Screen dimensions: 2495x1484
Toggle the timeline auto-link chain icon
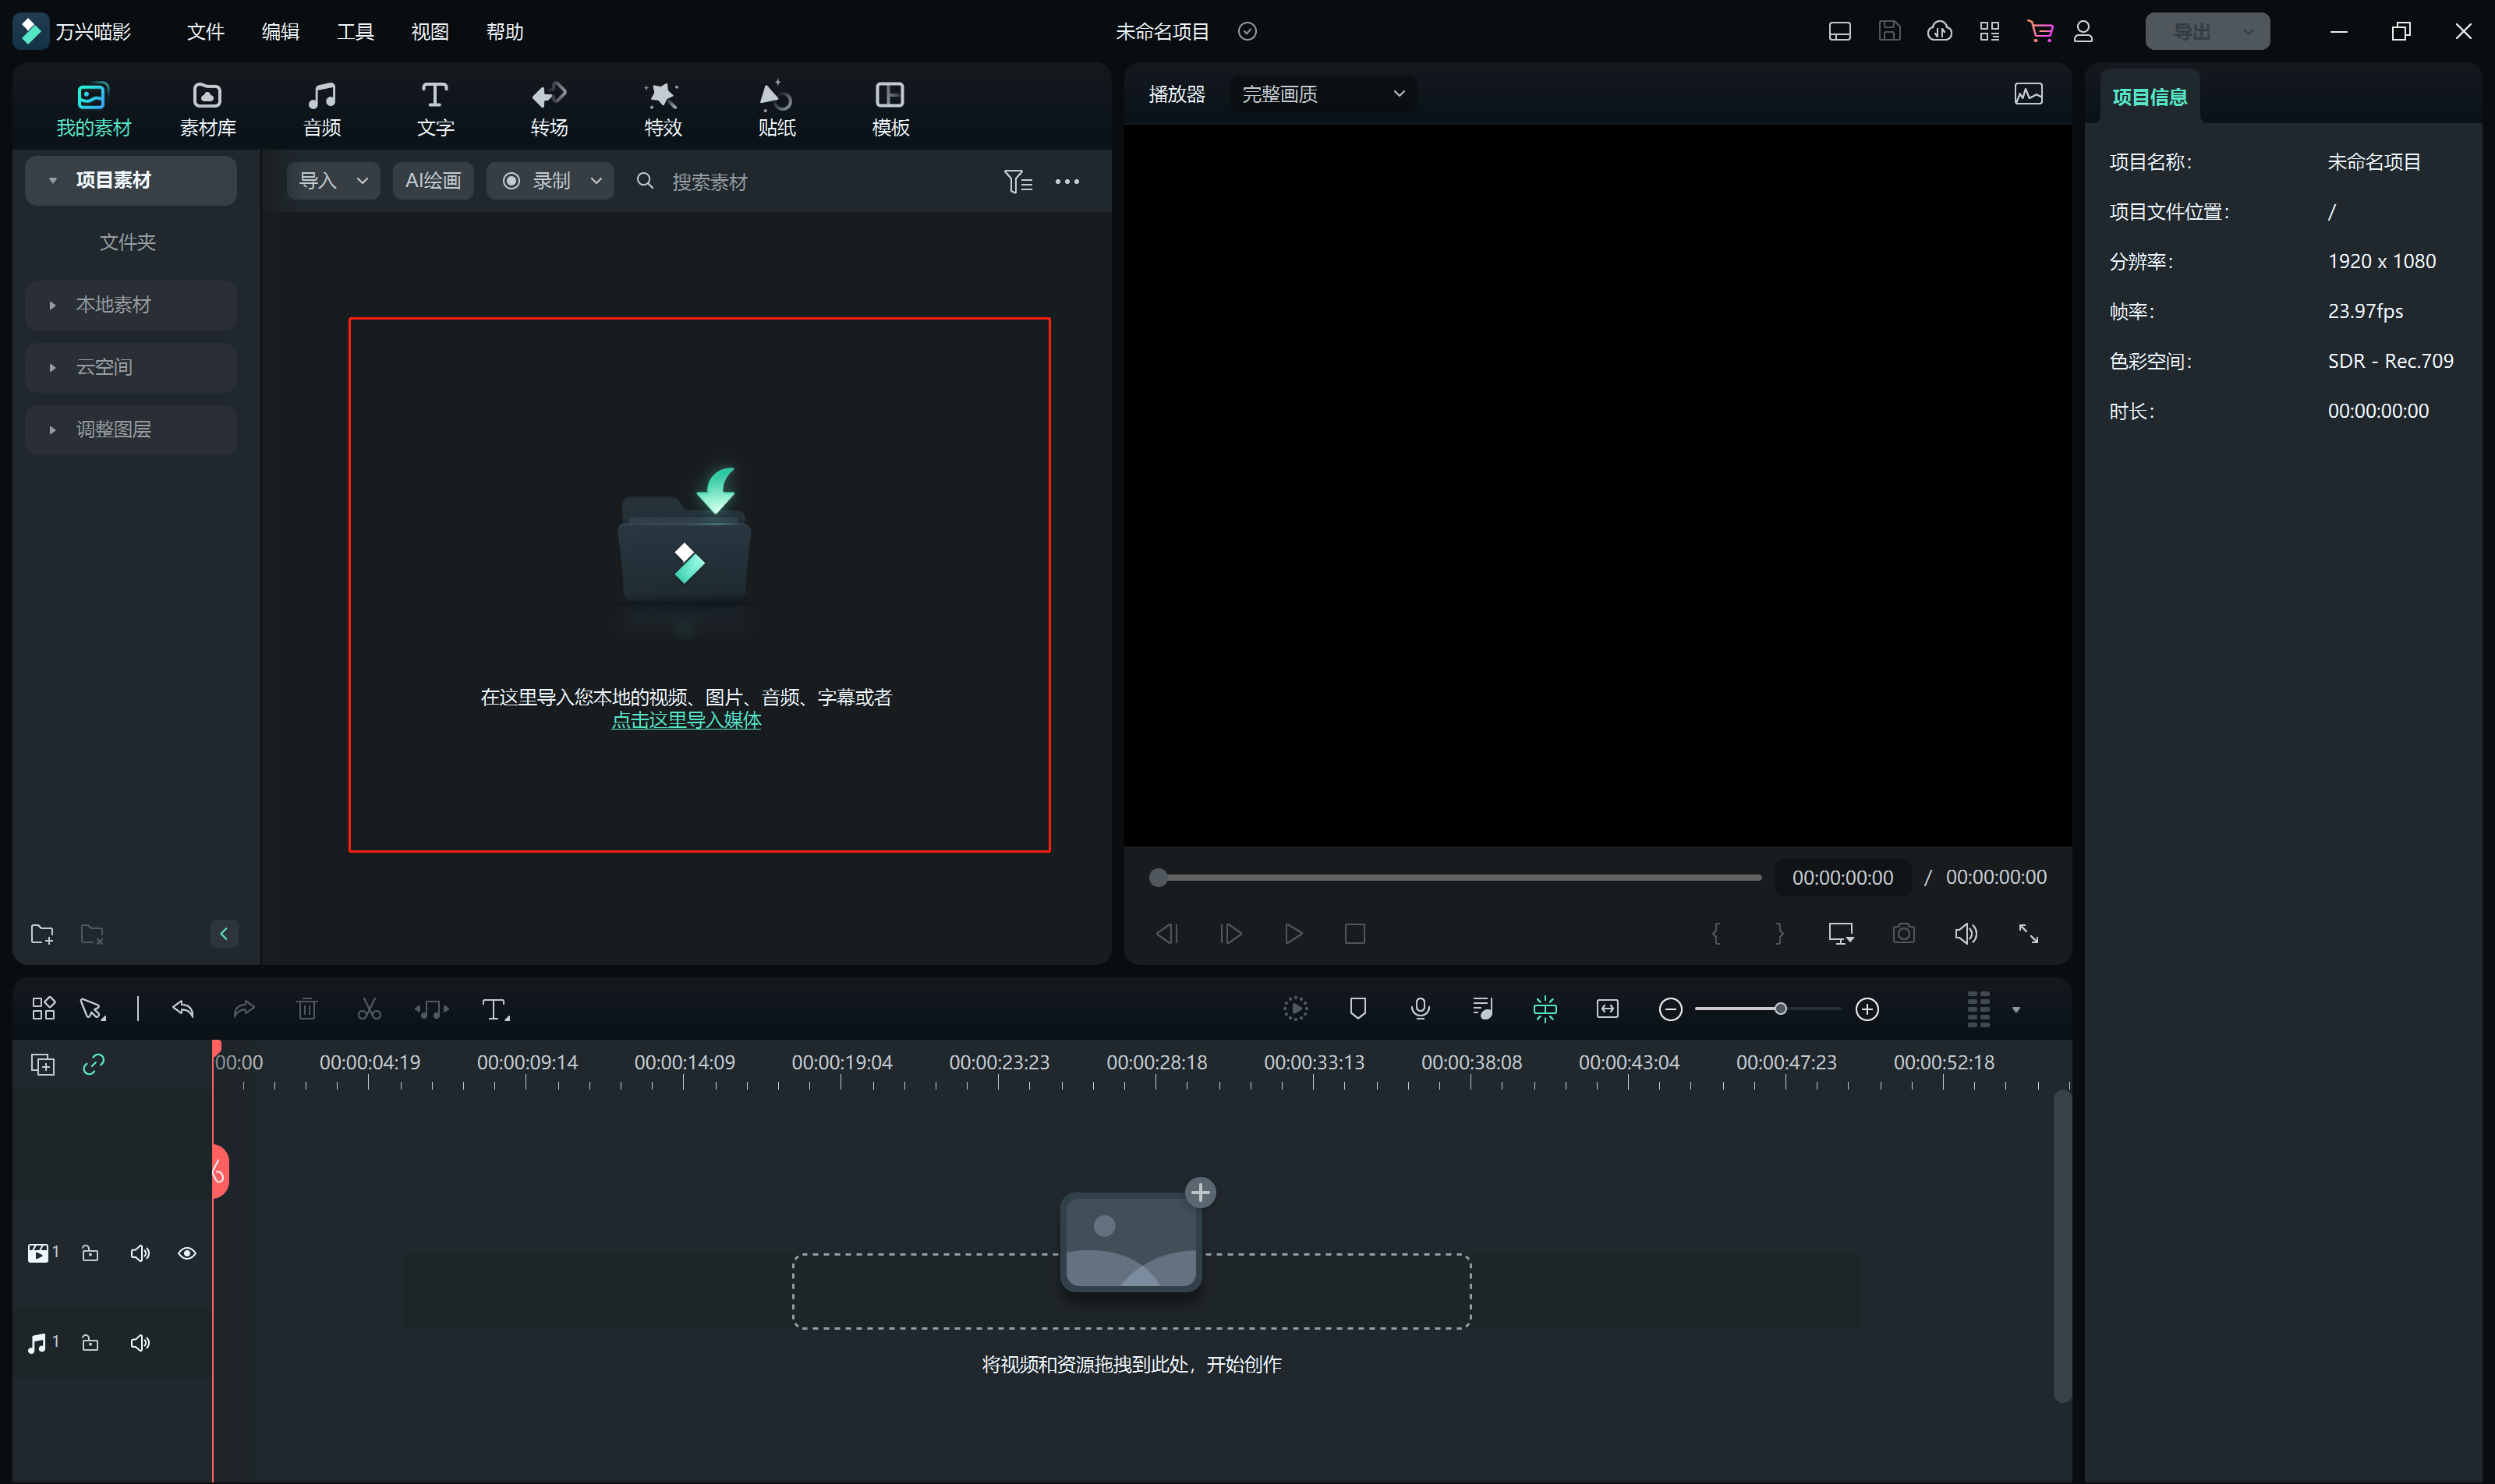(94, 1064)
